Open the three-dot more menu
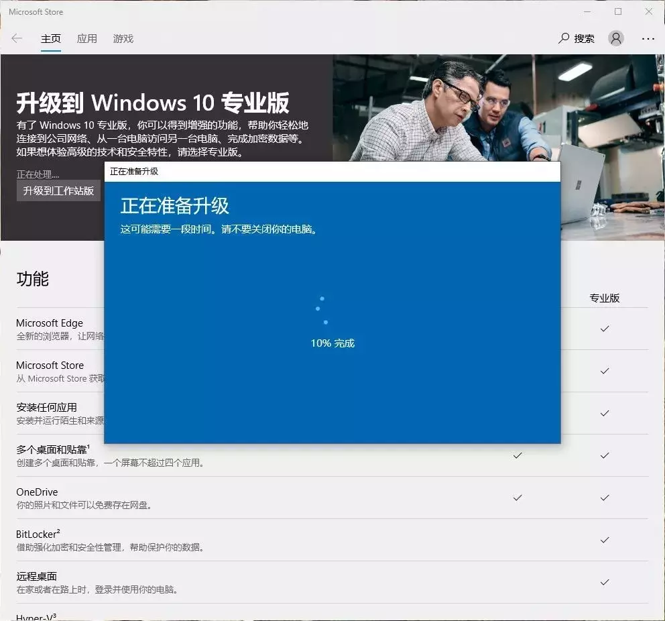This screenshot has height=621, width=665. click(x=648, y=39)
